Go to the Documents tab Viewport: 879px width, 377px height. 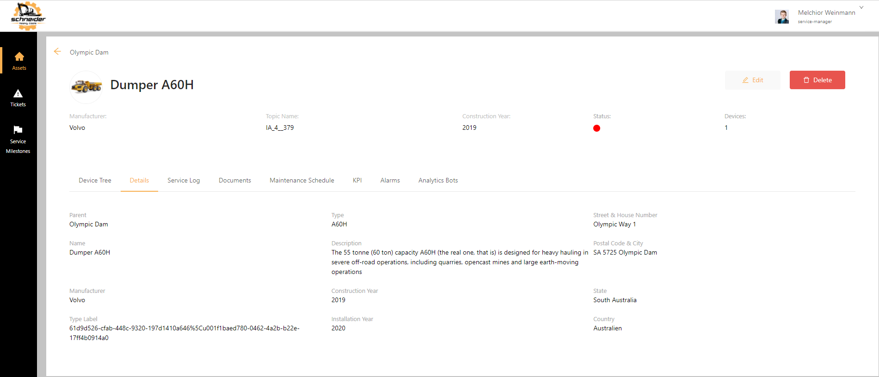click(x=235, y=181)
